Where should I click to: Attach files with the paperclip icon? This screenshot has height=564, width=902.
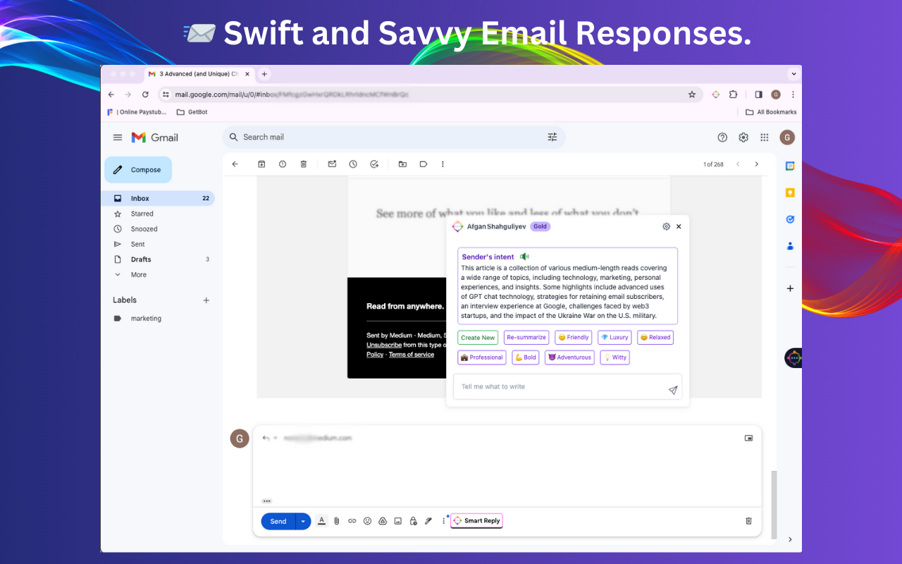pyautogui.click(x=337, y=521)
